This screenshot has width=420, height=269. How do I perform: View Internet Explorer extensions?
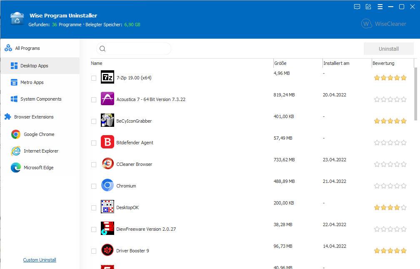tap(40, 151)
